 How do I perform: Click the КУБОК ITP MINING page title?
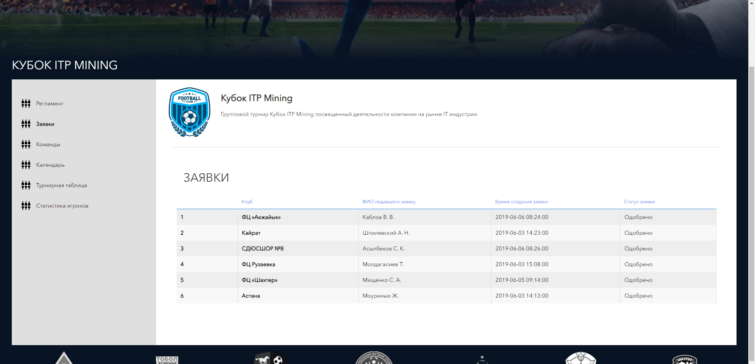[x=65, y=65]
